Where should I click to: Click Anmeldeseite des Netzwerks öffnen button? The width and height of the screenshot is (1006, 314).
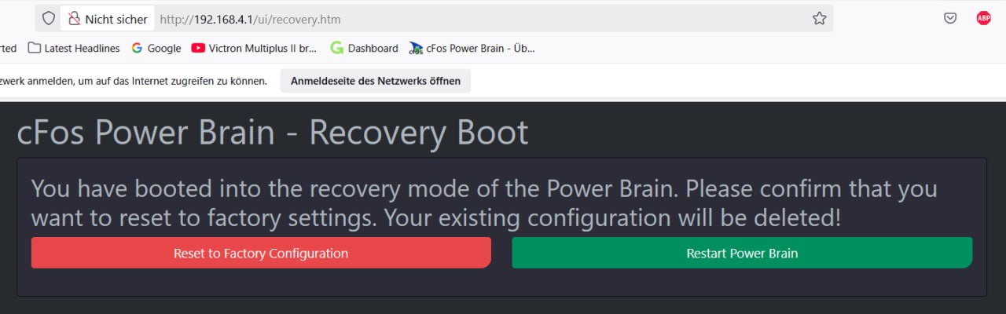click(x=376, y=81)
